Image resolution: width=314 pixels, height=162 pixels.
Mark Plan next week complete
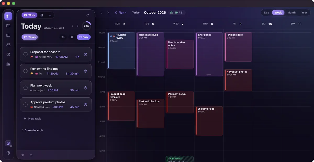pyautogui.click(x=25, y=88)
